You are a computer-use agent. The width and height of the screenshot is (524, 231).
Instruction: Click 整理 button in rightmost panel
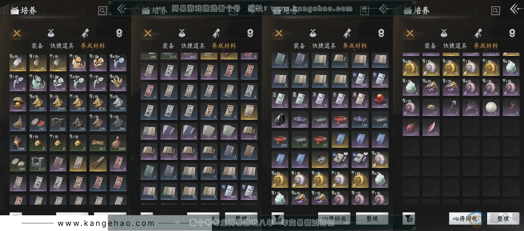point(503,218)
